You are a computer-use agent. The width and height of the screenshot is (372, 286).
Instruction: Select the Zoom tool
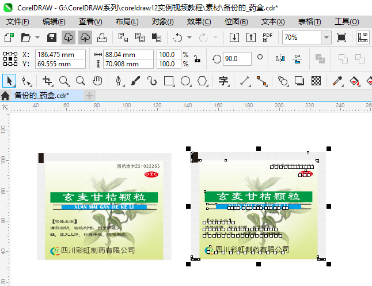coord(64,81)
